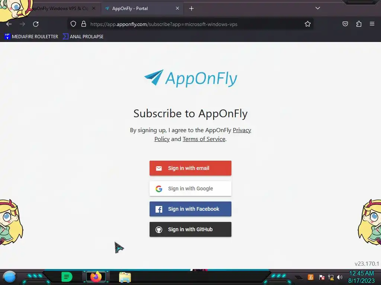Save page to Pocket

point(345,24)
